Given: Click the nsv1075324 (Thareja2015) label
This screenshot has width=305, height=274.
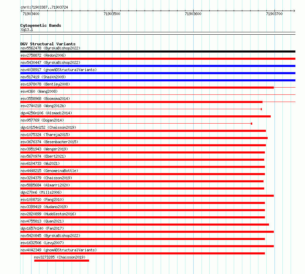Looking at the screenshot, I should tap(45, 135).
